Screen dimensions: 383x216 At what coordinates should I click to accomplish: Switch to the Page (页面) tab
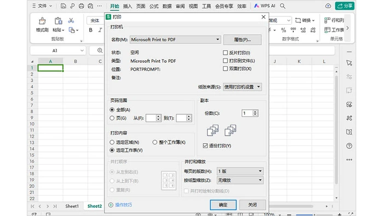pyautogui.click(x=141, y=6)
